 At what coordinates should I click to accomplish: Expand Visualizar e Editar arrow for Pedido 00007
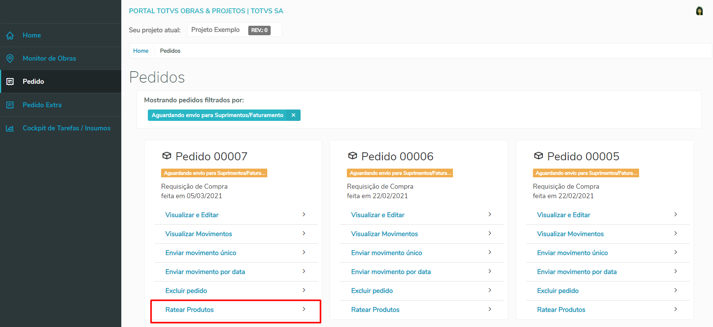(304, 214)
